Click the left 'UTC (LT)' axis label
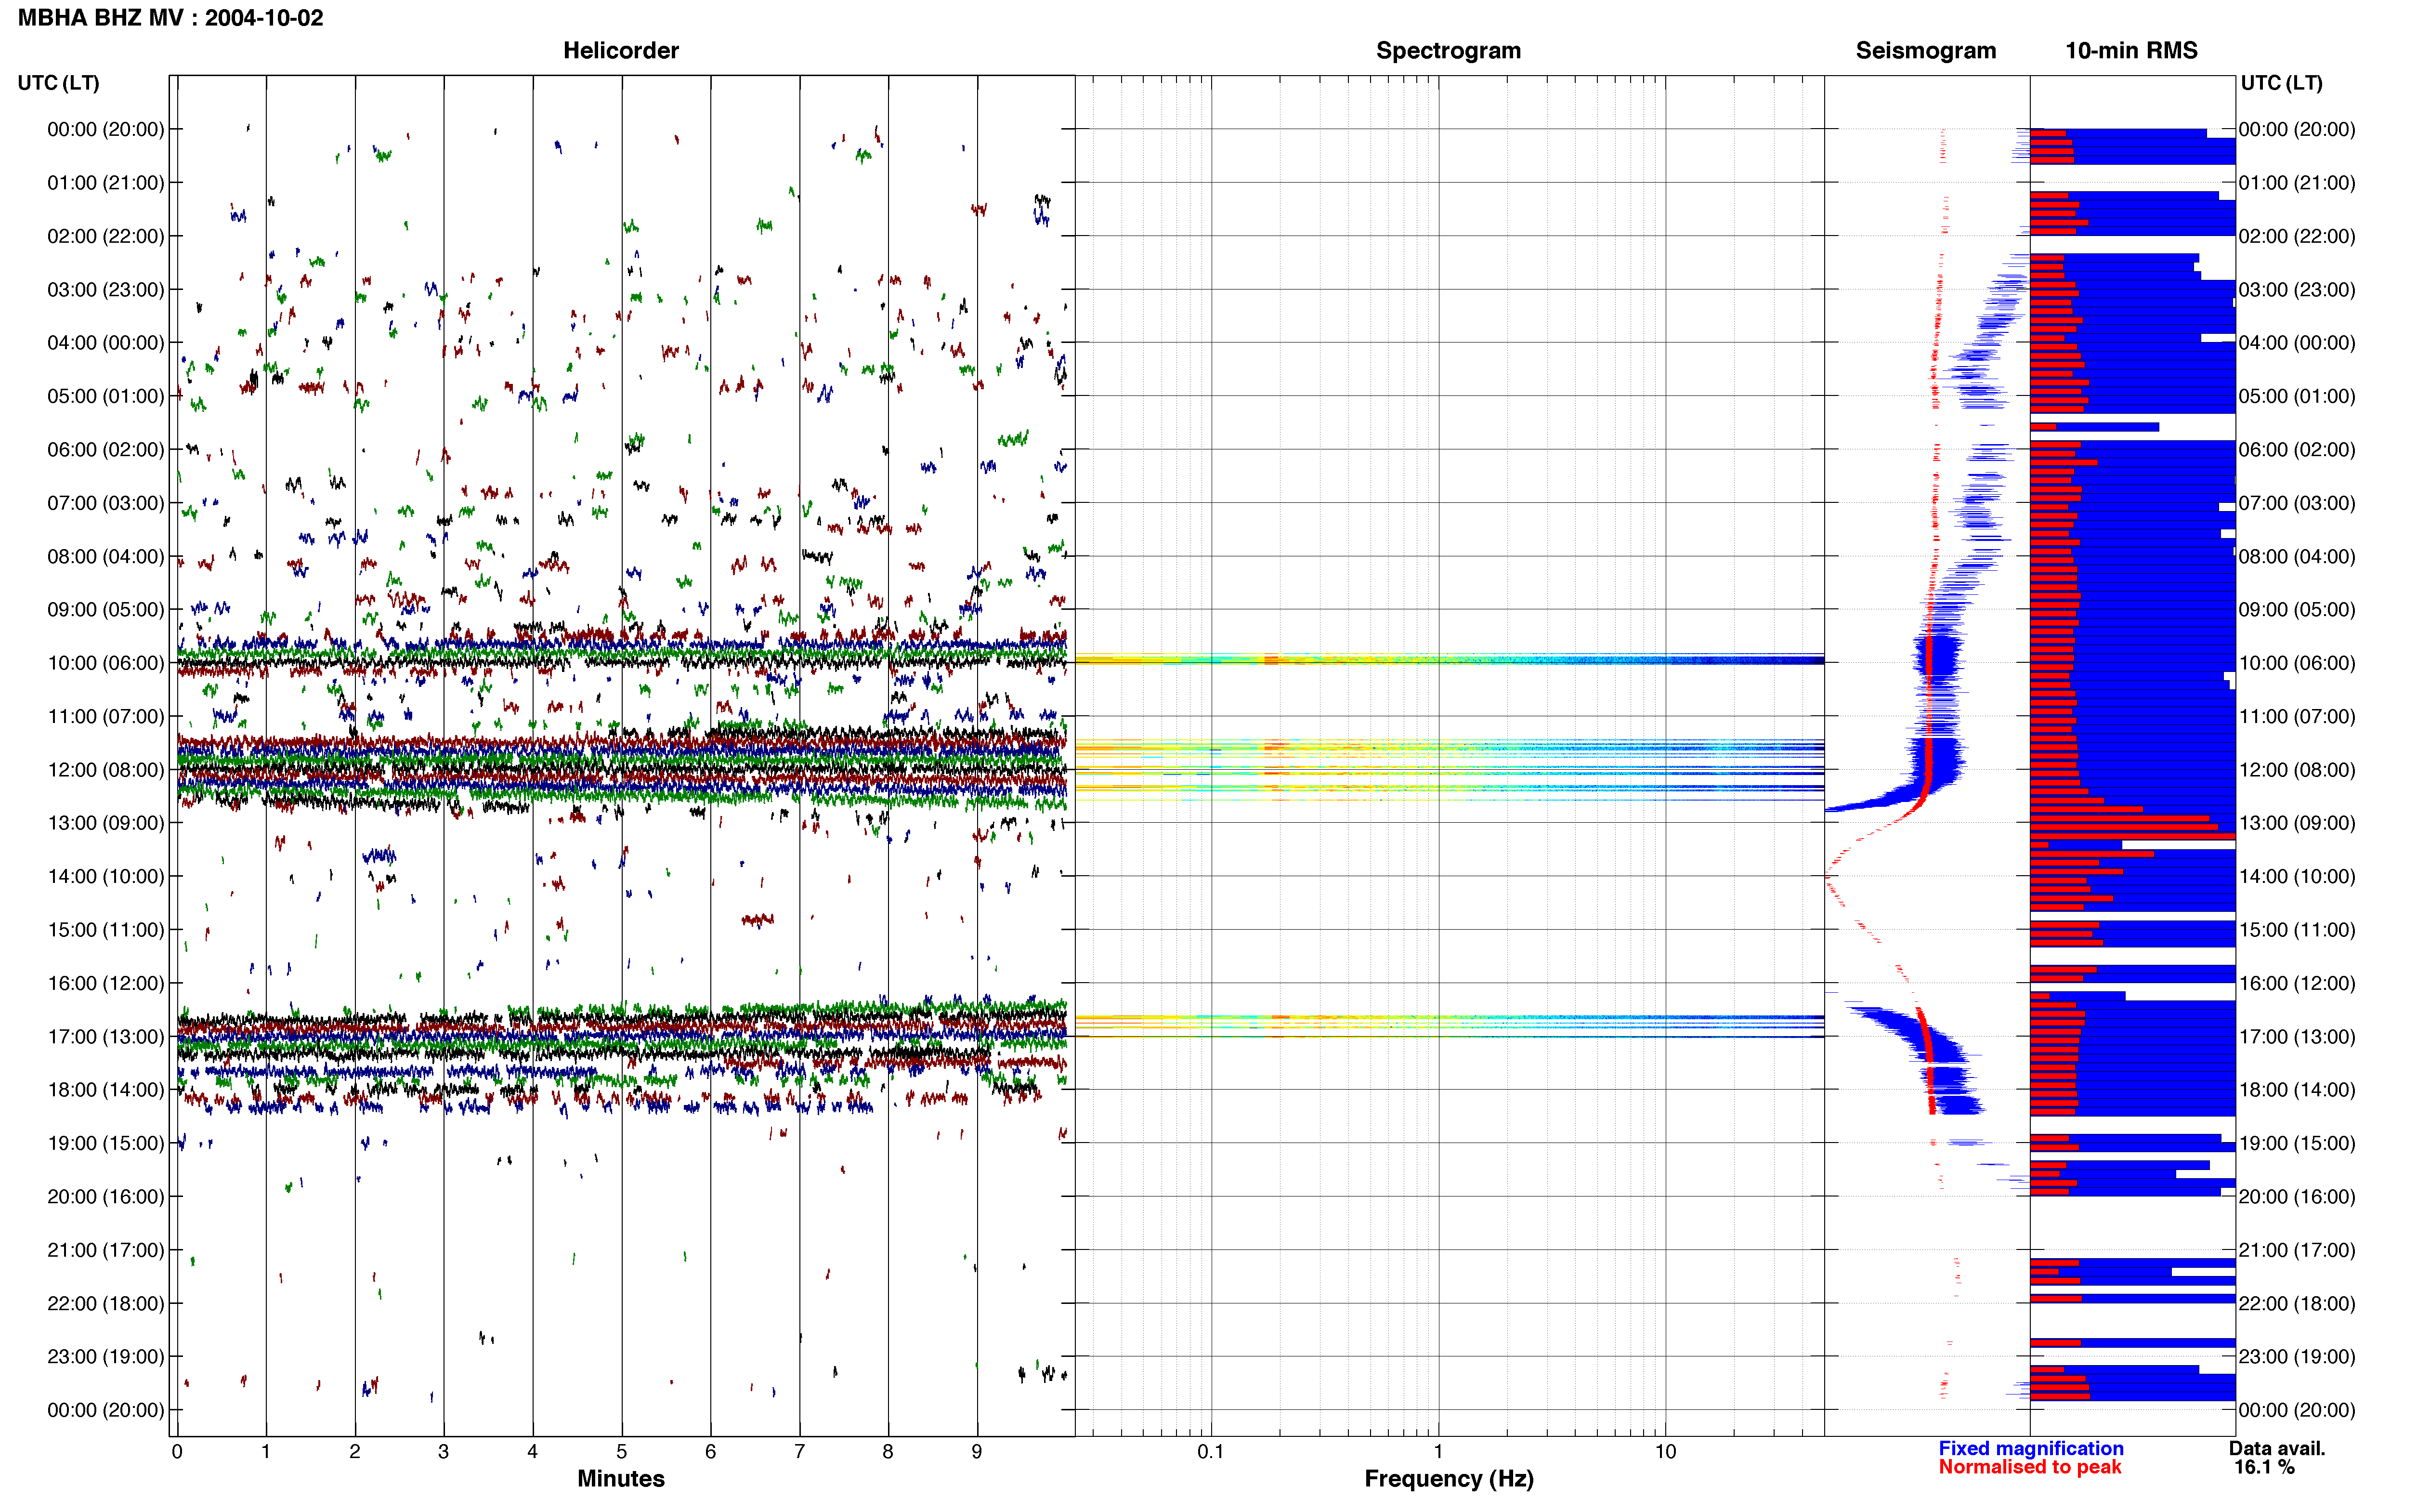 coord(59,83)
